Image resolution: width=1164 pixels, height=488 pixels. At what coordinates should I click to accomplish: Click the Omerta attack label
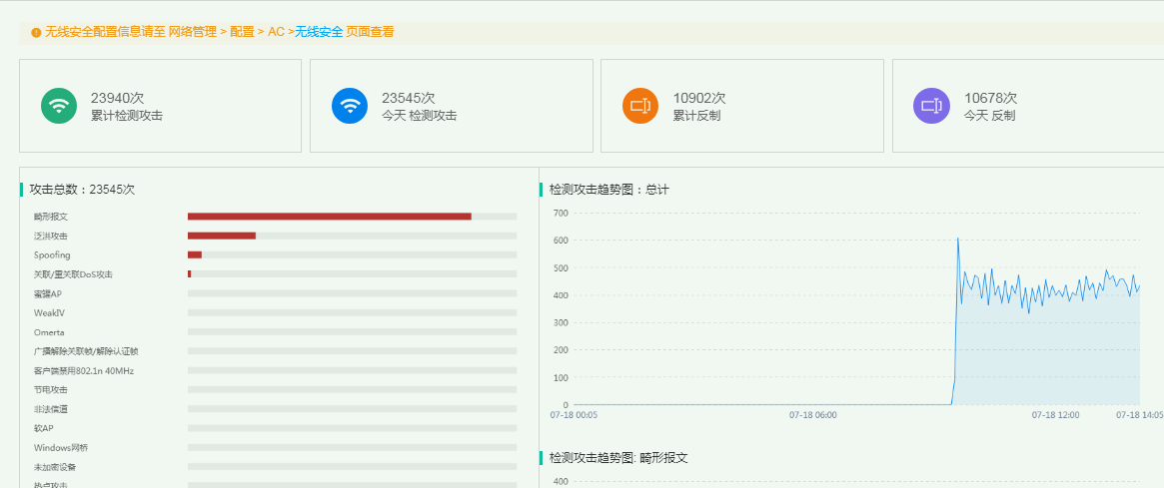tap(49, 332)
